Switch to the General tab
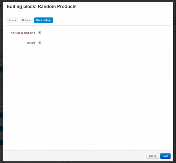Viewport: 176px width, 163px height. [12, 20]
